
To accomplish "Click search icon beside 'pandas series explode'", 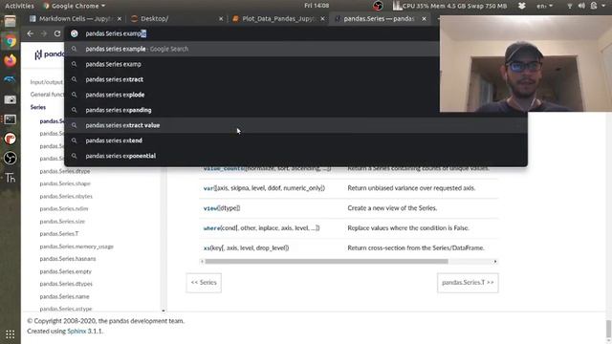I will click(x=75, y=95).
